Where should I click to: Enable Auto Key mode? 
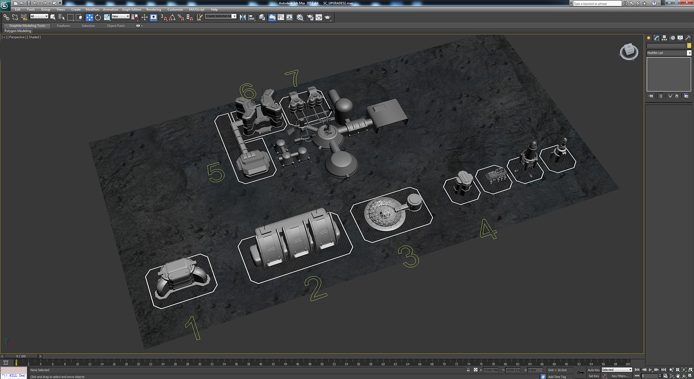[x=594, y=370]
